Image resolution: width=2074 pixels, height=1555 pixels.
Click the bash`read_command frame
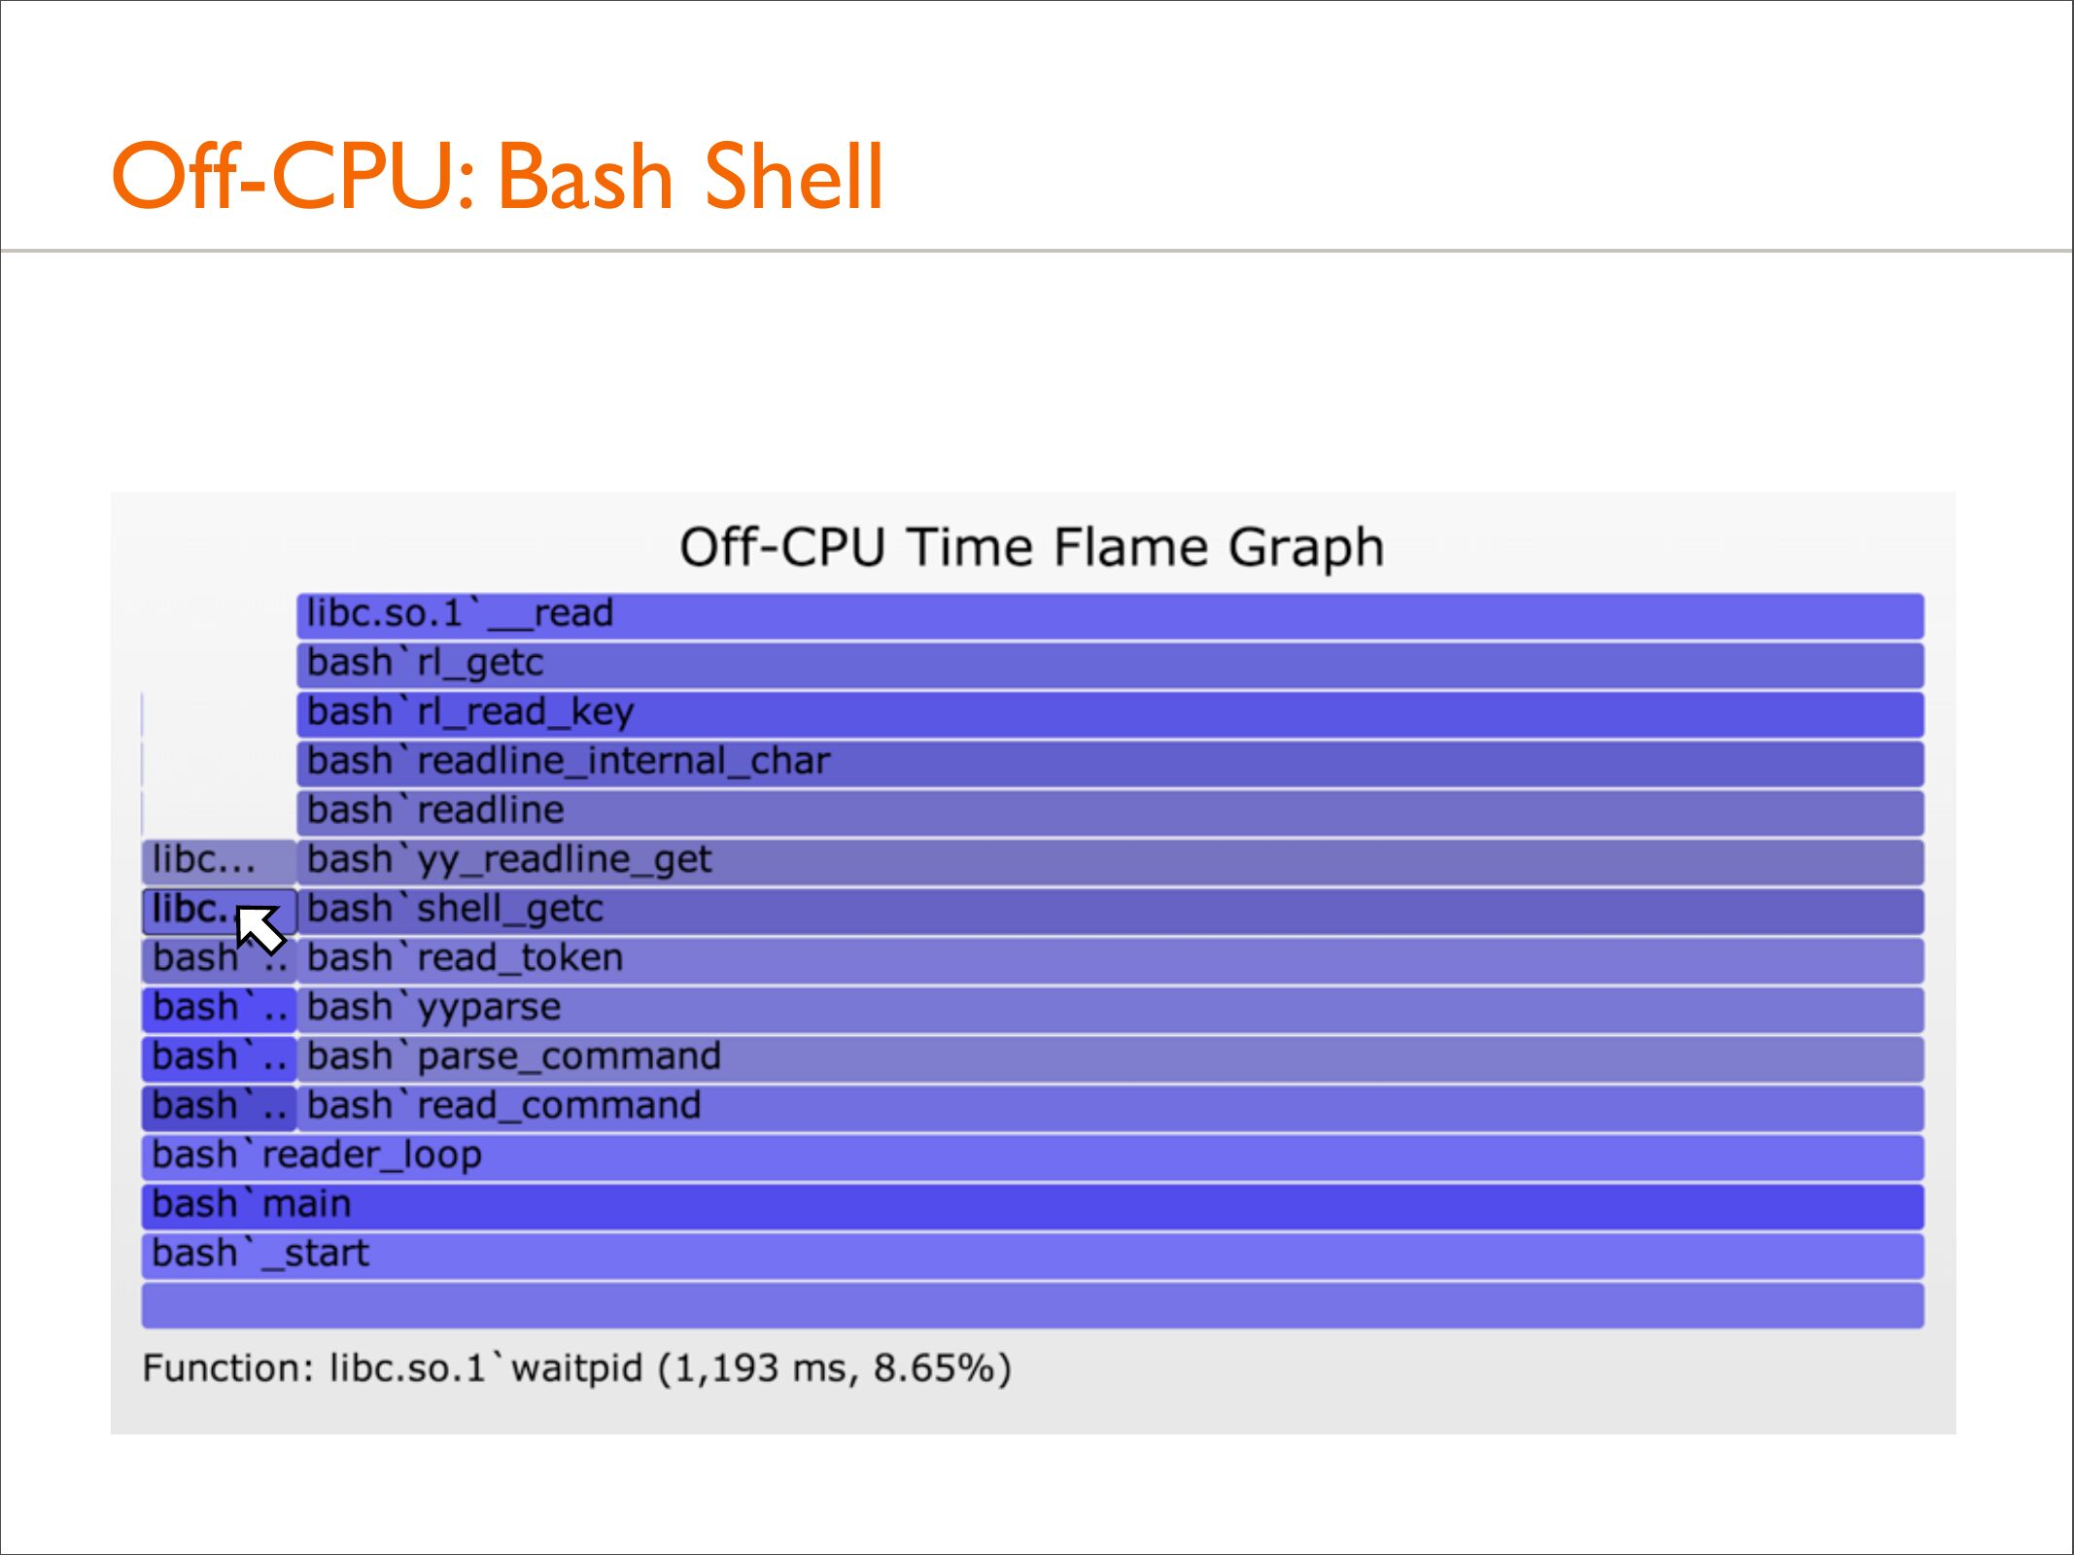[x=1110, y=1108]
